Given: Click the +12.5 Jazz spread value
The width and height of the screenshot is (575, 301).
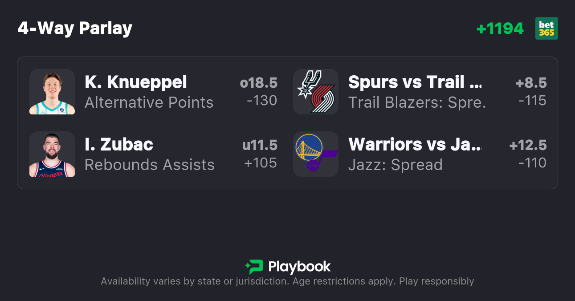Looking at the screenshot, I should 528,145.
